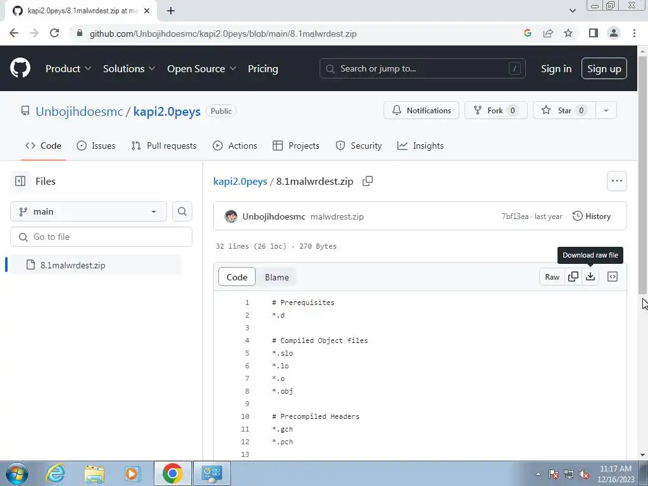Viewport: 648px width, 486px height.
Task: Focus the Go to file field
Action: click(101, 237)
